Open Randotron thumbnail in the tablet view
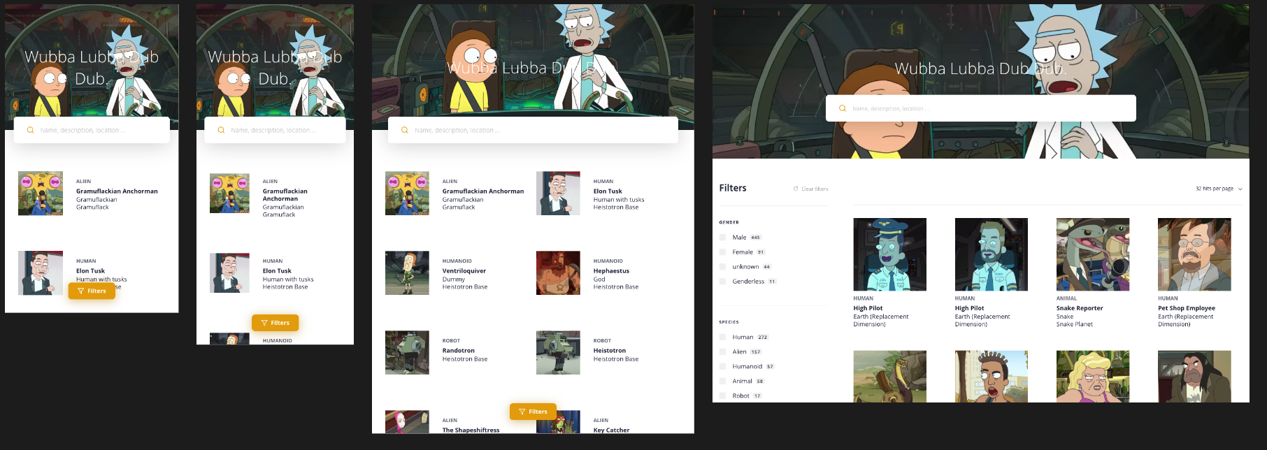1267x450 pixels. tap(407, 353)
